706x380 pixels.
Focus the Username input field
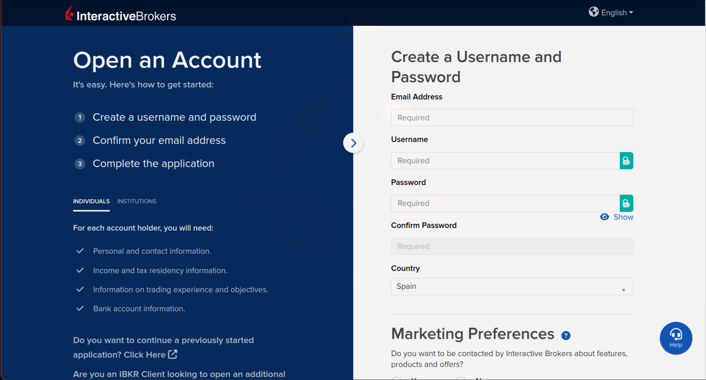505,161
